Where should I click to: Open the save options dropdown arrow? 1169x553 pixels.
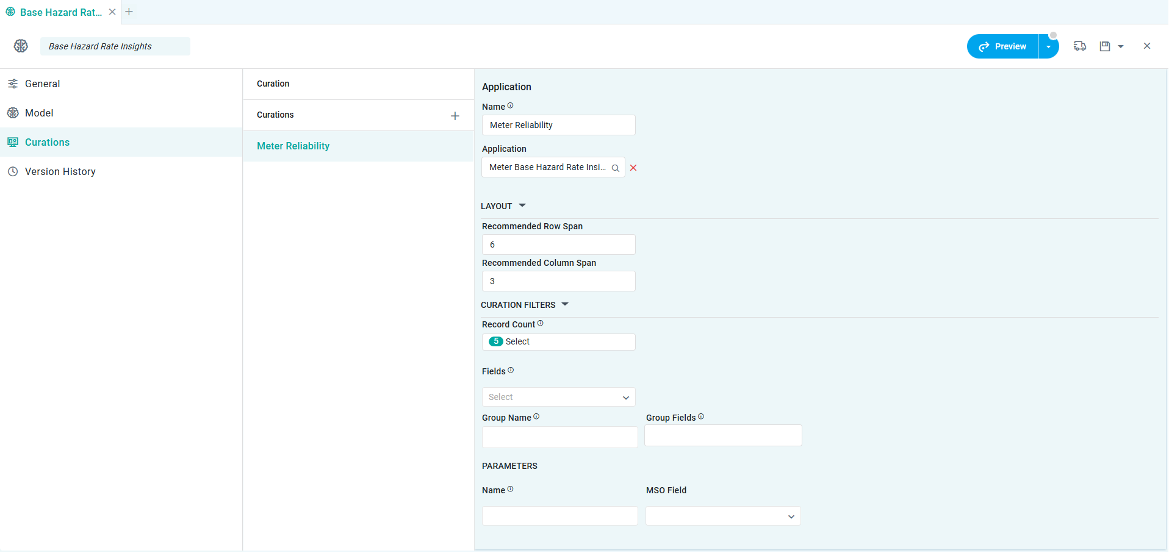pyautogui.click(x=1120, y=47)
